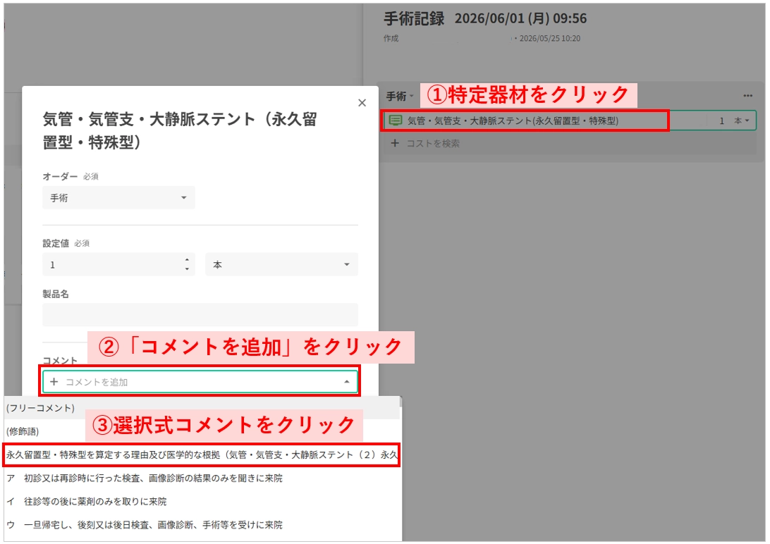Select (修飾語) option
Image resolution: width=770 pixels, height=544 pixels.
(202, 431)
